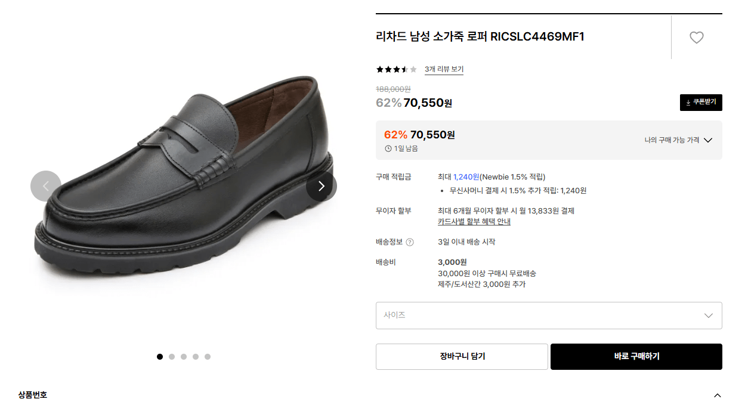Click the clock icon beside 1일 남음
Image resolution: width=748 pixels, height=408 pixels.
pyautogui.click(x=388, y=147)
